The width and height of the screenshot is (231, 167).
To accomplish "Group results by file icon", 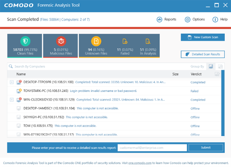I will (220, 66).
